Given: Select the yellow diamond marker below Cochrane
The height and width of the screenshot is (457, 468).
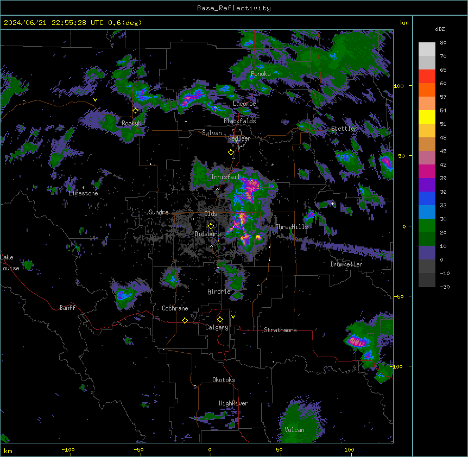Looking at the screenshot, I should 185,320.
